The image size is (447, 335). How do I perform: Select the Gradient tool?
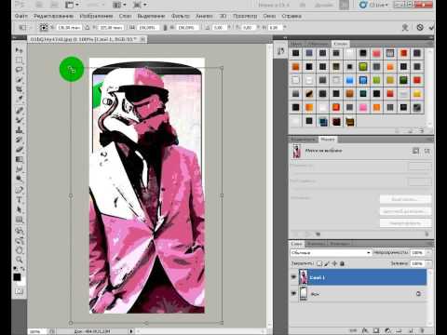coord(19,159)
